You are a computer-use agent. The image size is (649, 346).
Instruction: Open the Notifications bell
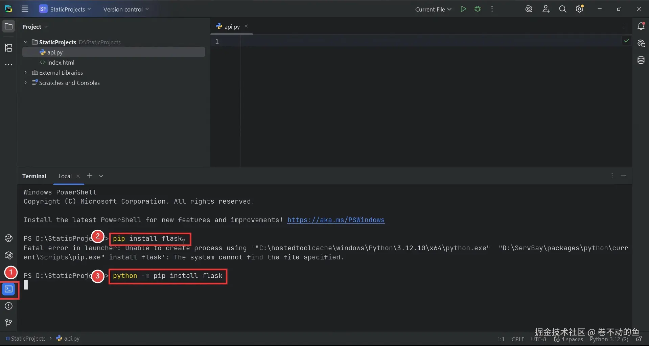[641, 26]
